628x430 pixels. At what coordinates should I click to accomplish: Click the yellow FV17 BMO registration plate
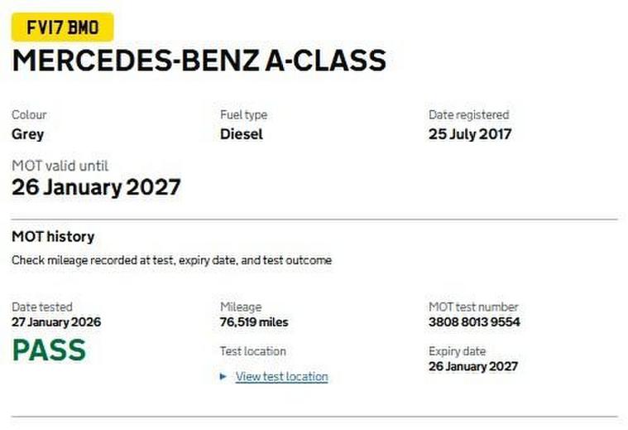pos(62,28)
